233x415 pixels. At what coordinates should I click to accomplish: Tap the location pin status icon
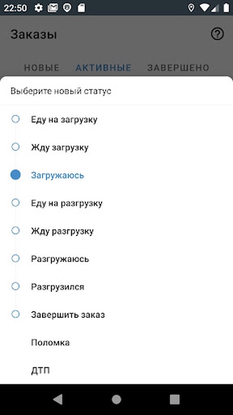tap(191, 8)
